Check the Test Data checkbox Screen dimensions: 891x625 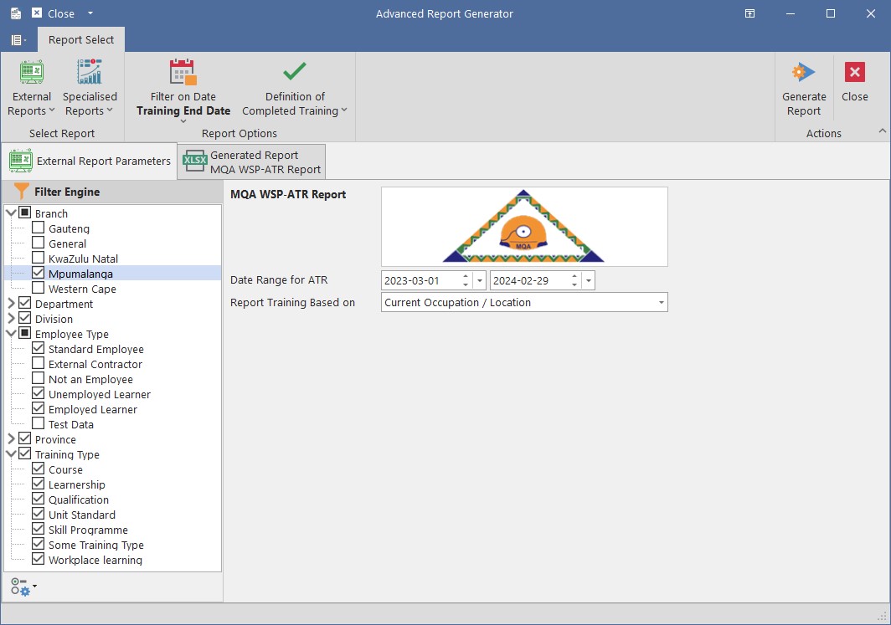(x=38, y=423)
